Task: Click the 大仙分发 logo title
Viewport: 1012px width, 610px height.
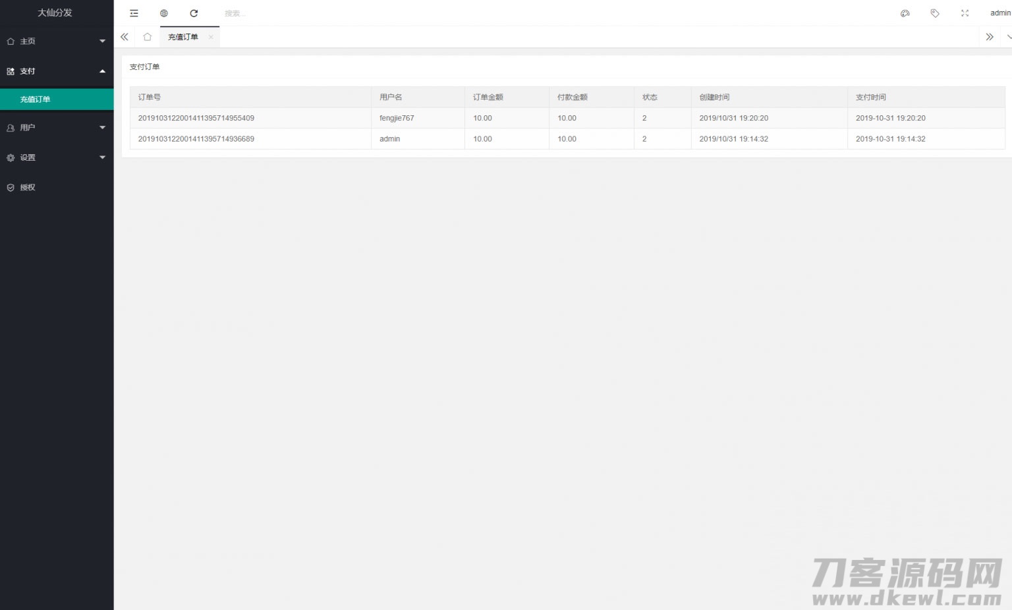Action: 55,13
